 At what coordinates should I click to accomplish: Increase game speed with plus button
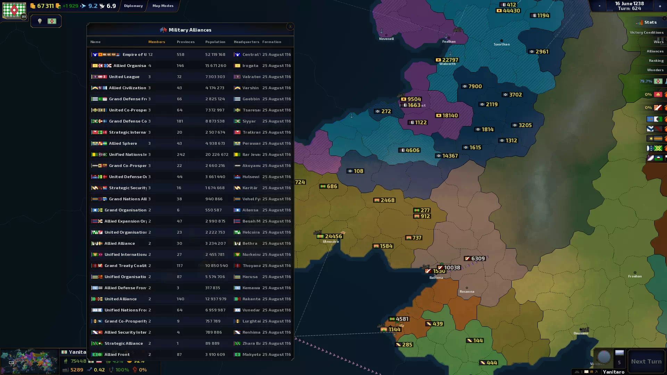click(x=660, y=6)
